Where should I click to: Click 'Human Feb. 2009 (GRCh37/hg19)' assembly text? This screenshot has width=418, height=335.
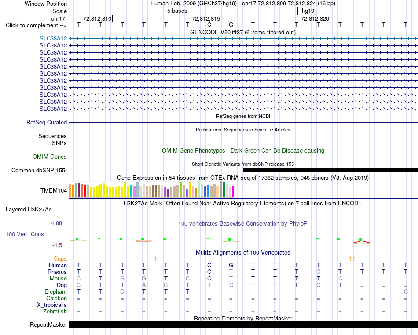[x=193, y=4]
